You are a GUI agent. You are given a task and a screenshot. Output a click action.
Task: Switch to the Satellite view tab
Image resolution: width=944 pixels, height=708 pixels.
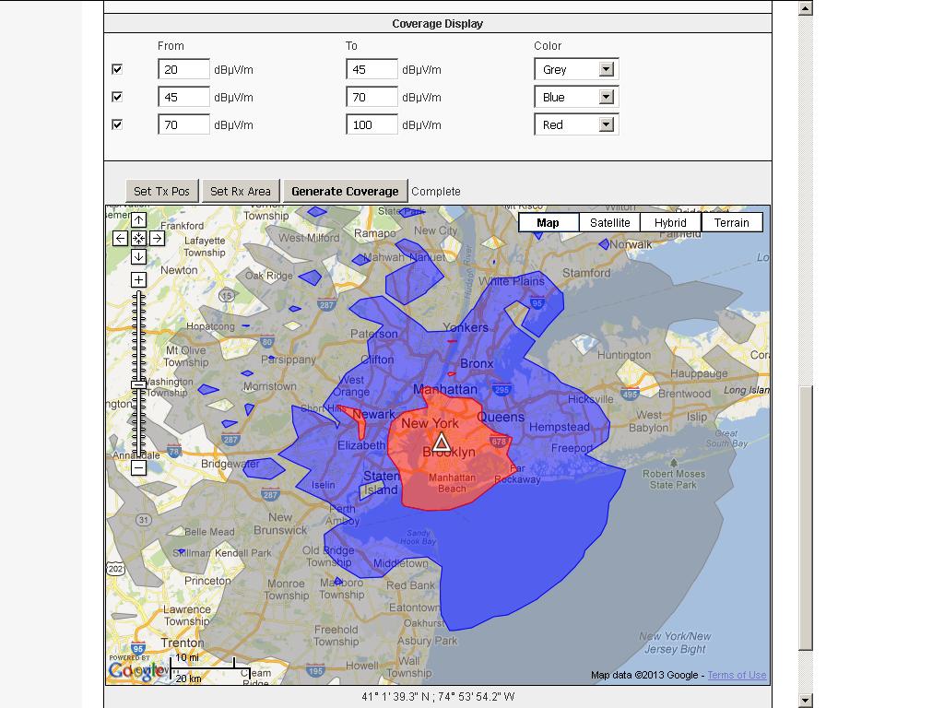click(610, 223)
